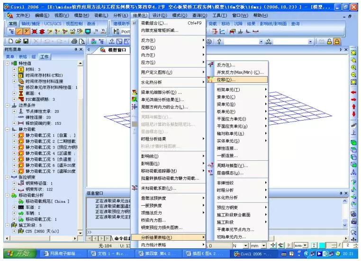Choose 周期与振型(V)... in the submenu
Image resolution: width=361 pixels, height=261 pixels.
tap(237, 165)
